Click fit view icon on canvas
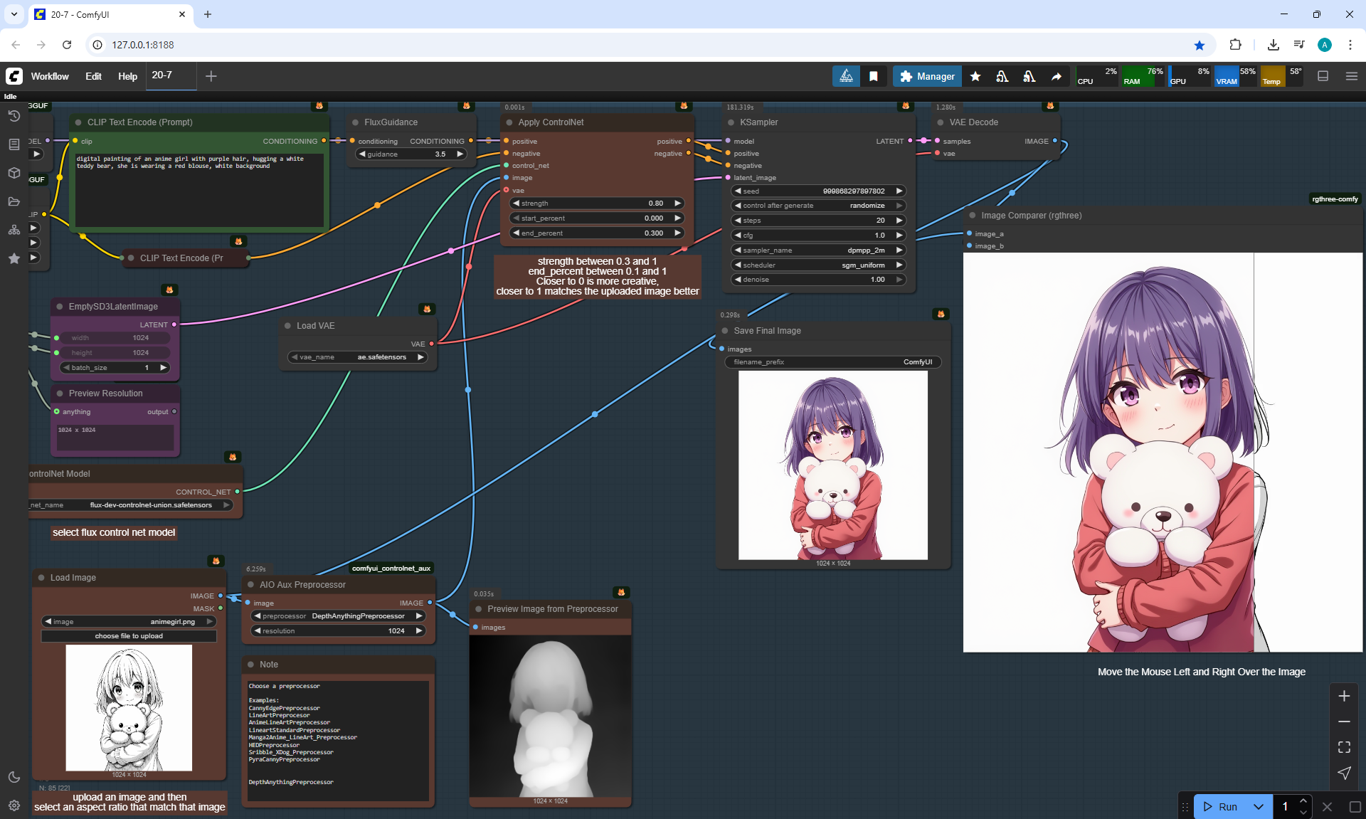This screenshot has width=1366, height=819. point(1344,747)
